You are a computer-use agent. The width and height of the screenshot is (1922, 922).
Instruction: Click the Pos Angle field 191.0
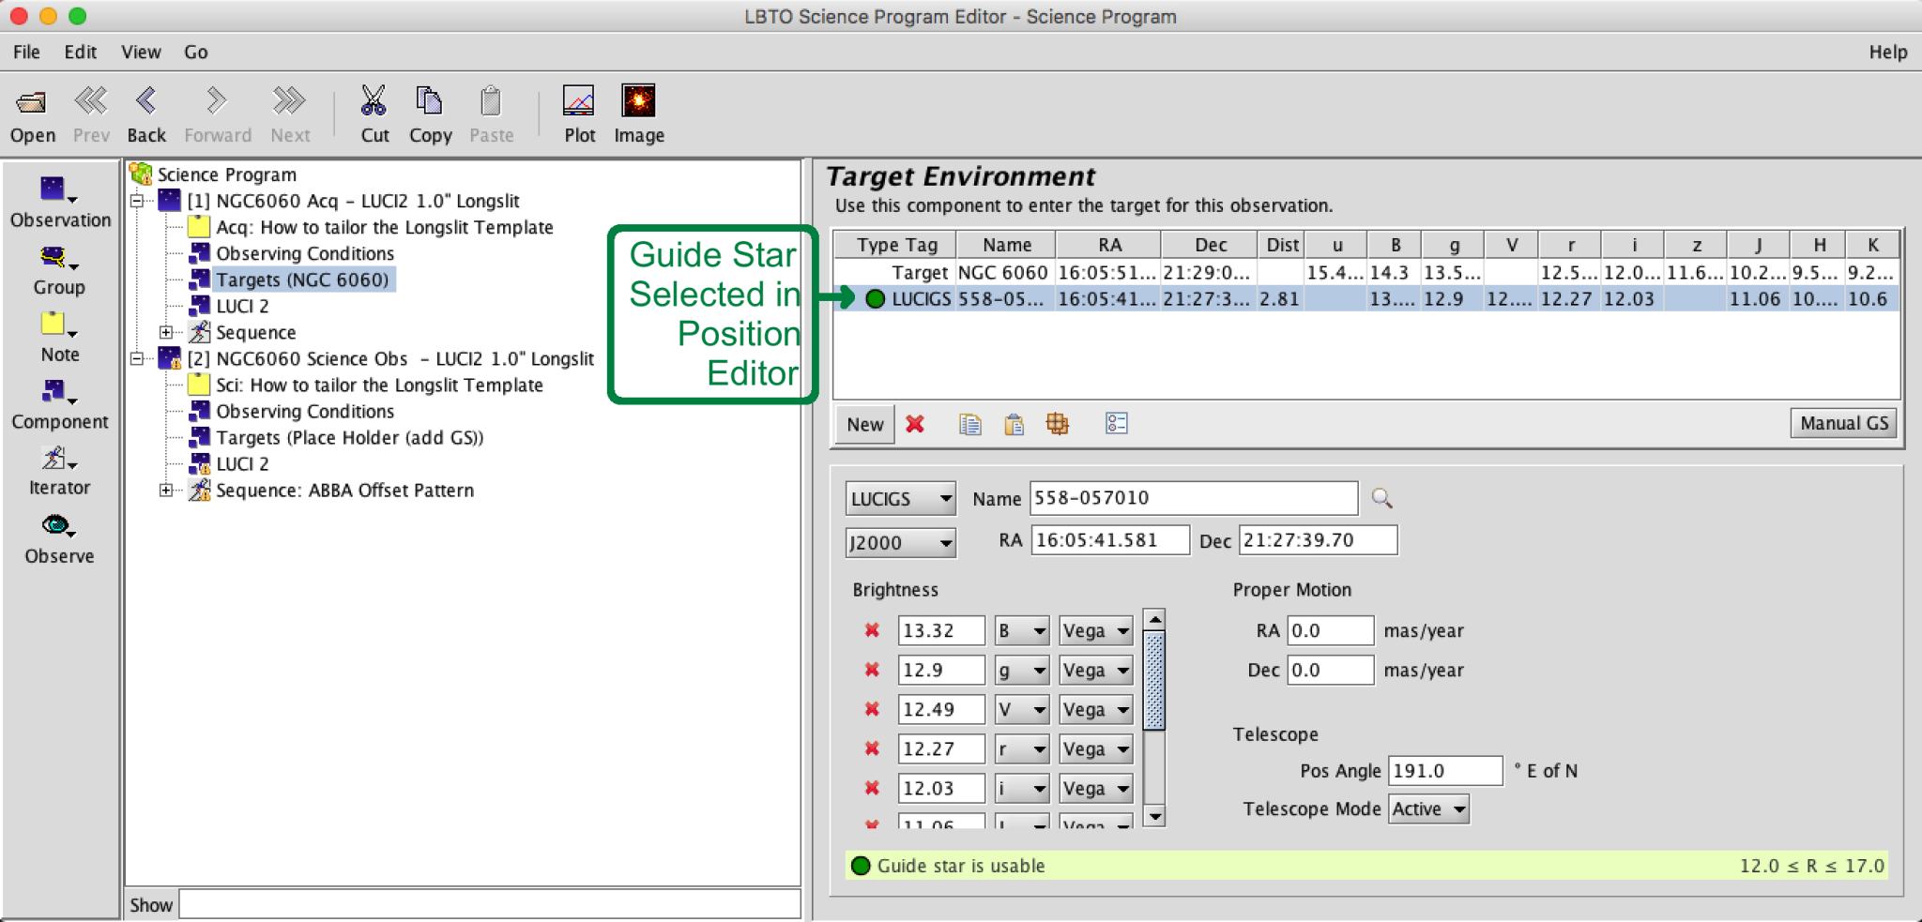click(1445, 771)
